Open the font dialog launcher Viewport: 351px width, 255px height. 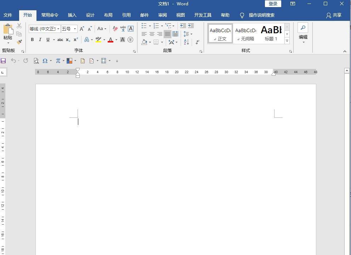(x=134, y=51)
